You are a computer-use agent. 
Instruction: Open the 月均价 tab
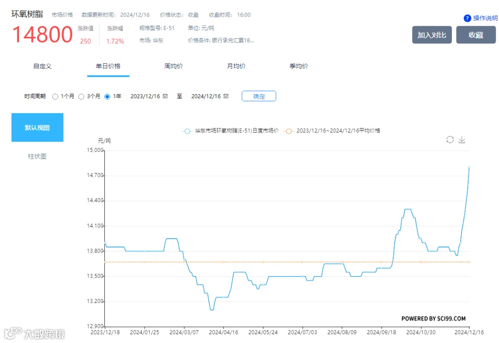[236, 66]
